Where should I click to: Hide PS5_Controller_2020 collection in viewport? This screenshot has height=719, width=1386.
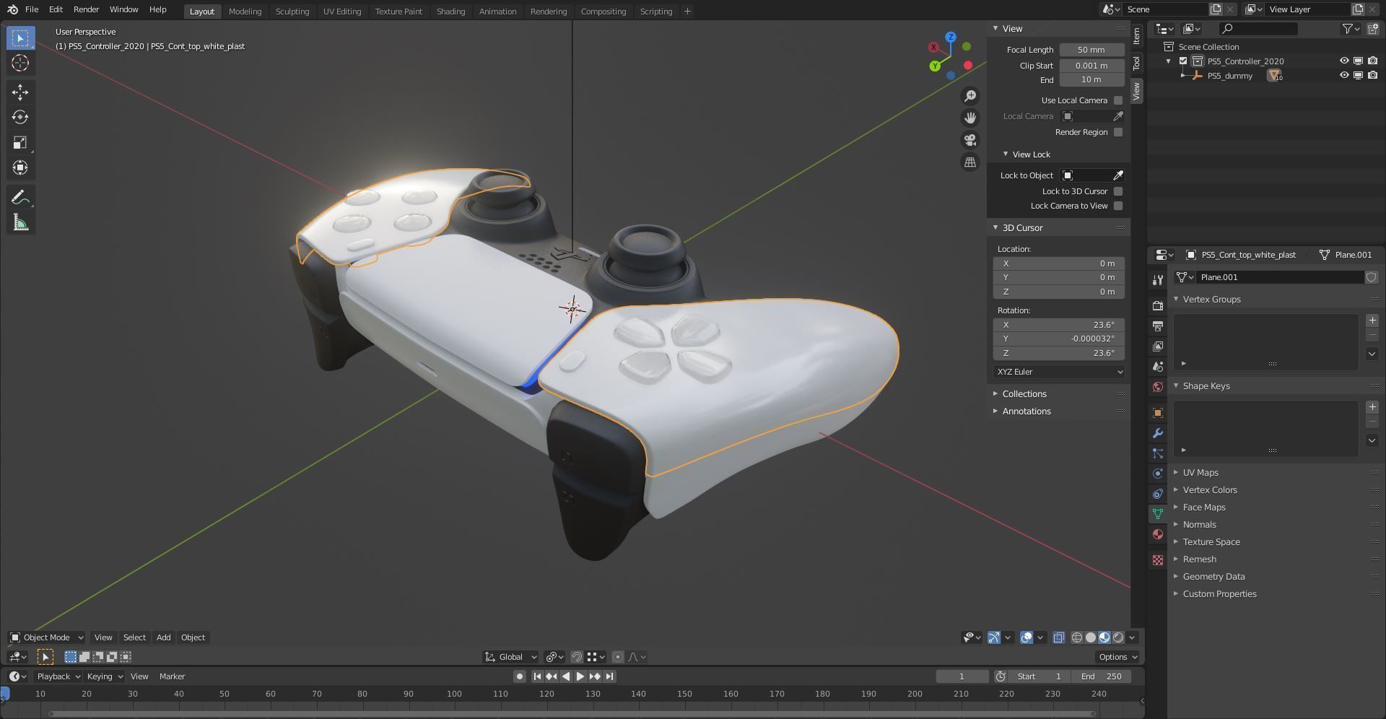point(1344,61)
